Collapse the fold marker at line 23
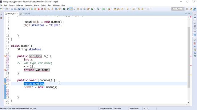 click(x=10, y=80)
